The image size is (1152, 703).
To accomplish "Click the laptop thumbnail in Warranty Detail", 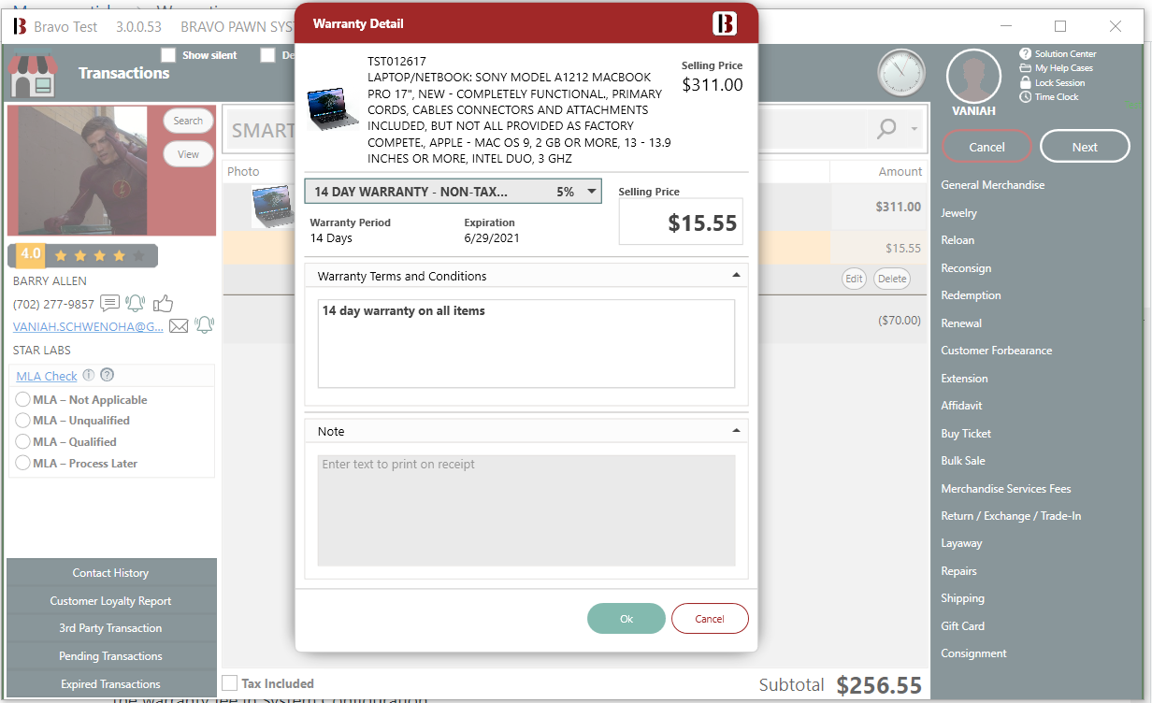I will point(333,109).
